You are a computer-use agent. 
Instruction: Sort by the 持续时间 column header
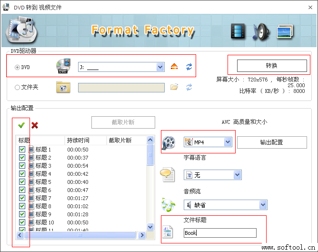86,140
